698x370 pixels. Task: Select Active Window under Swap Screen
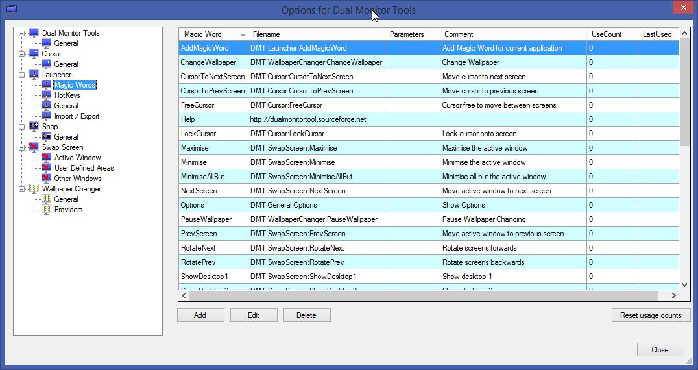coord(77,158)
